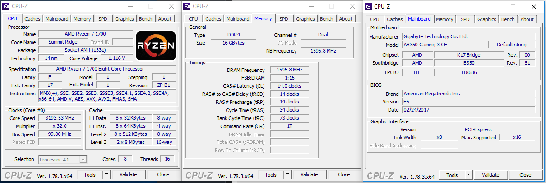Open the Graphics tab in the Memory window

click(305, 19)
